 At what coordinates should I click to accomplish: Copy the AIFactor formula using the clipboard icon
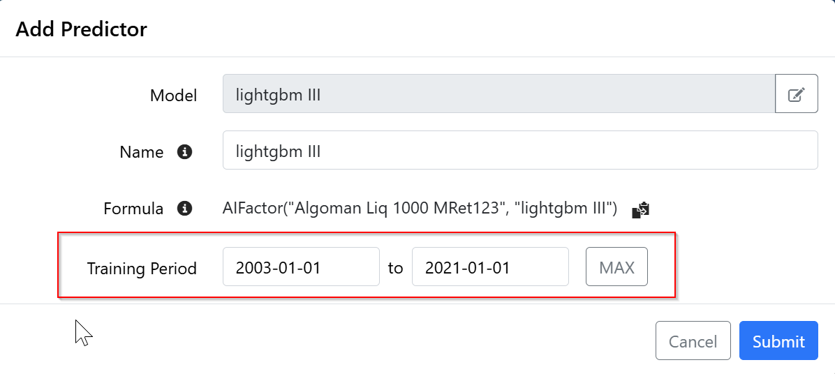pos(640,209)
